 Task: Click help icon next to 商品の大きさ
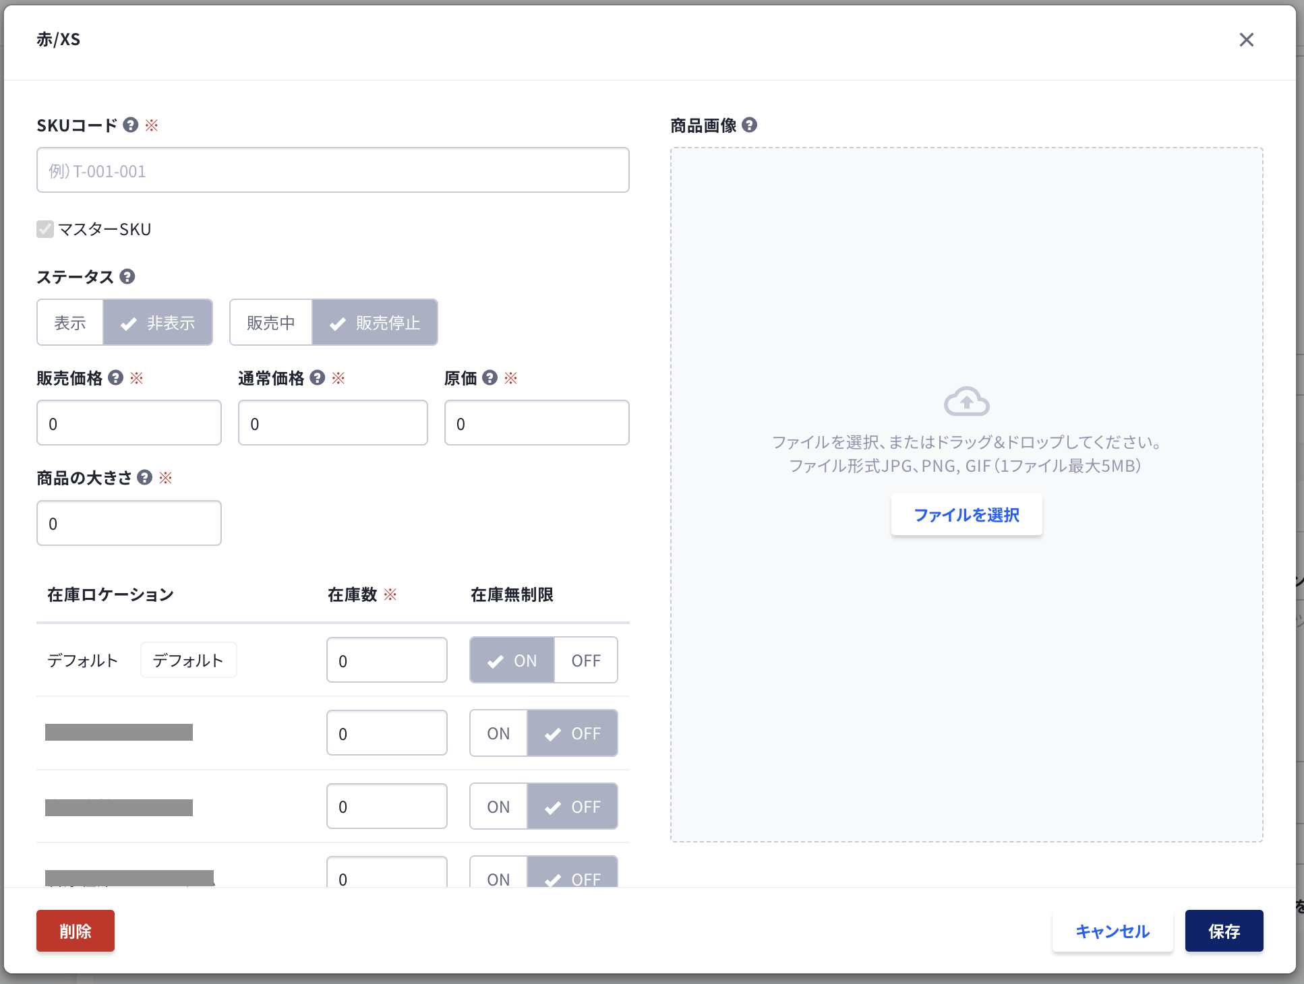click(x=144, y=477)
